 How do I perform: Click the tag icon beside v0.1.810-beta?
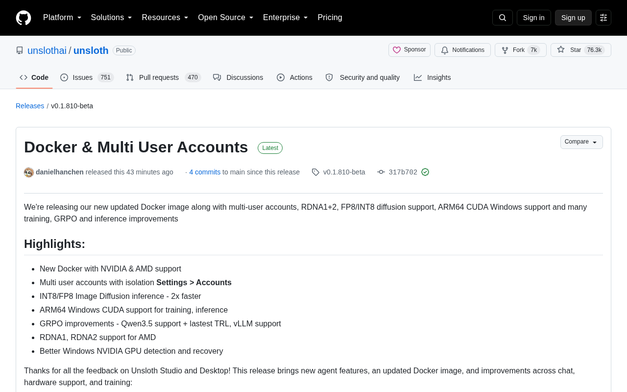pyautogui.click(x=315, y=172)
